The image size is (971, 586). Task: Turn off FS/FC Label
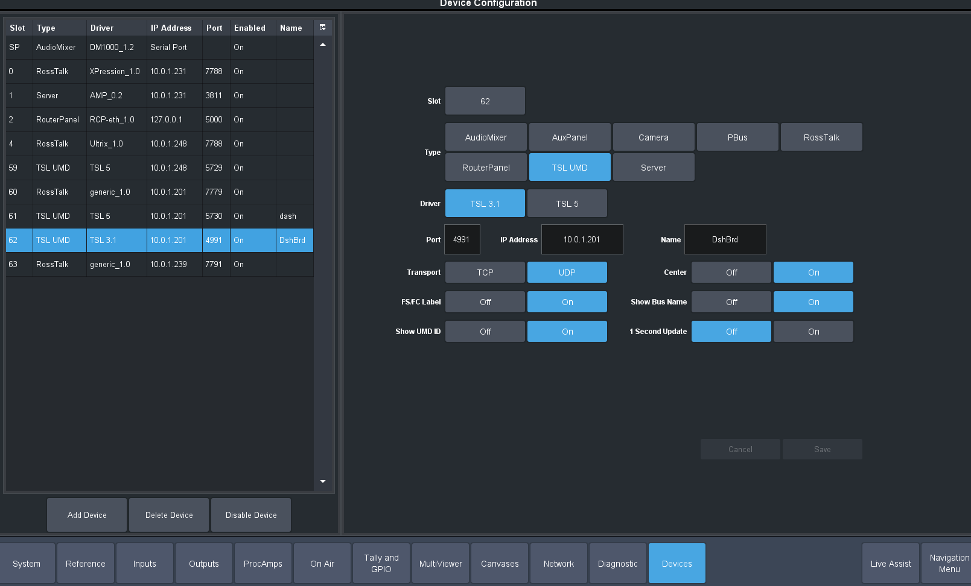tap(485, 302)
